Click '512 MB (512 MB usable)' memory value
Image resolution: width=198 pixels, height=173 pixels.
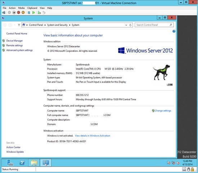pyautogui.click(x=88, y=73)
